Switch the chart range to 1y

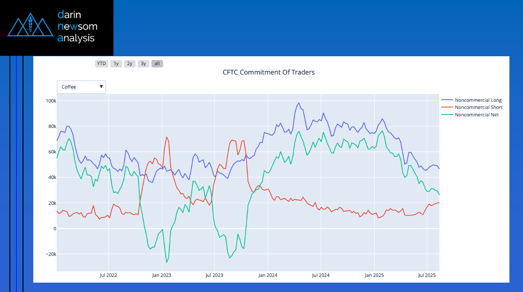pyautogui.click(x=116, y=64)
